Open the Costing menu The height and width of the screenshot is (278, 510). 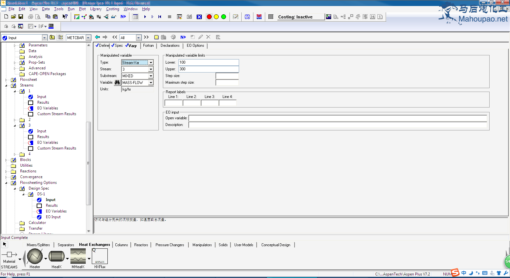click(x=113, y=9)
